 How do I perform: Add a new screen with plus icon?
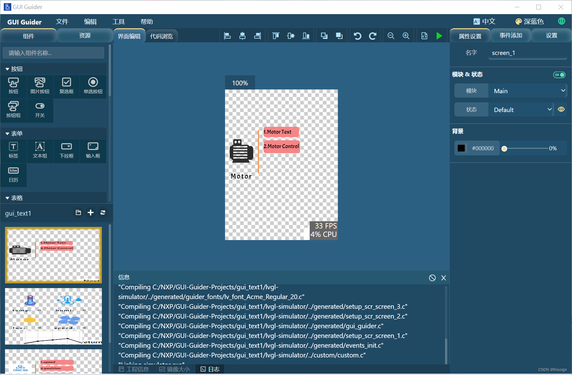pyautogui.click(x=91, y=213)
